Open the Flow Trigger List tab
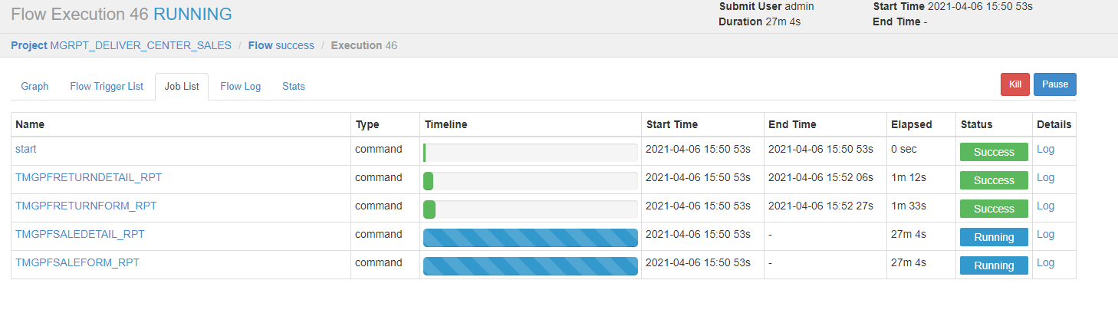Screen dimensions: 1118x323 tap(107, 87)
